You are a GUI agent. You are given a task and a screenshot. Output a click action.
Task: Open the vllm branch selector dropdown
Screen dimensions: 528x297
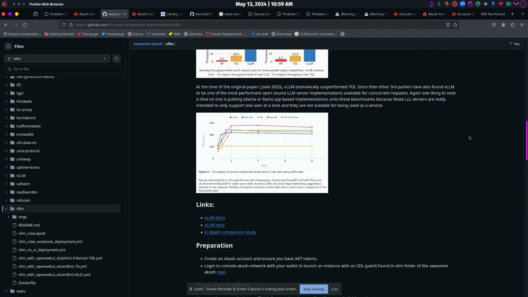click(57, 59)
